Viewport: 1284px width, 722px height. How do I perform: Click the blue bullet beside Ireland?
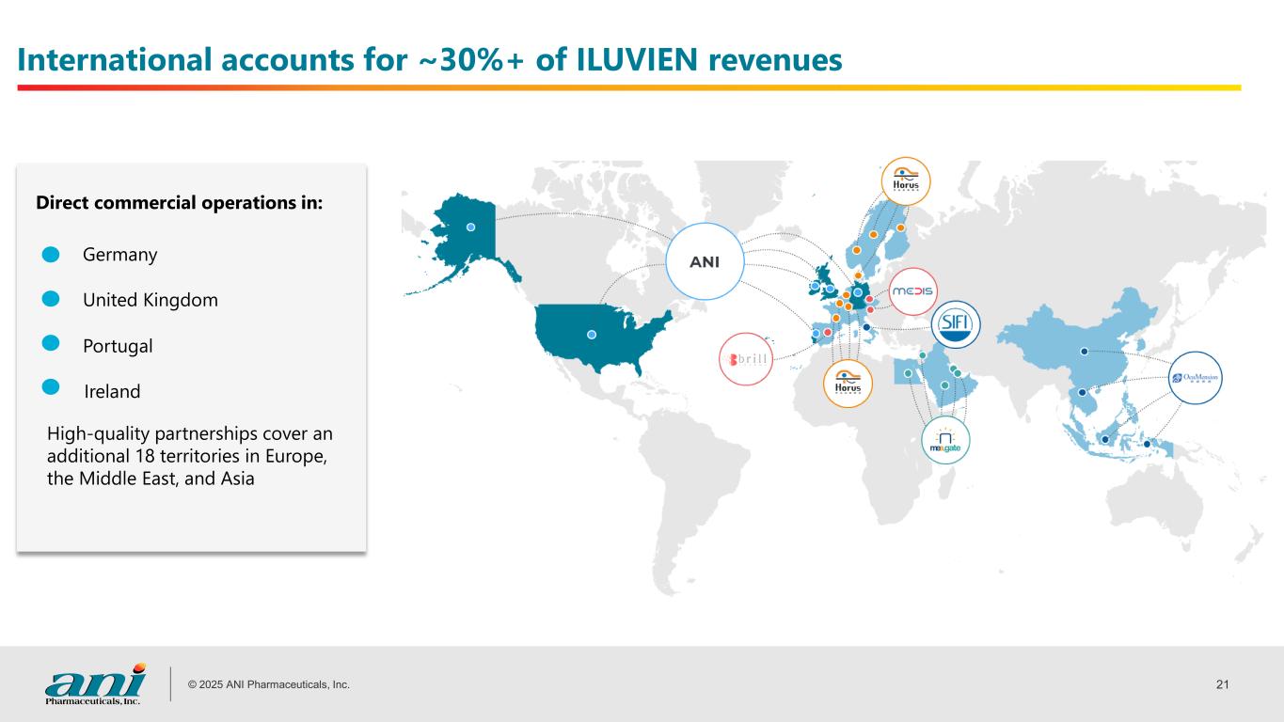point(52,387)
